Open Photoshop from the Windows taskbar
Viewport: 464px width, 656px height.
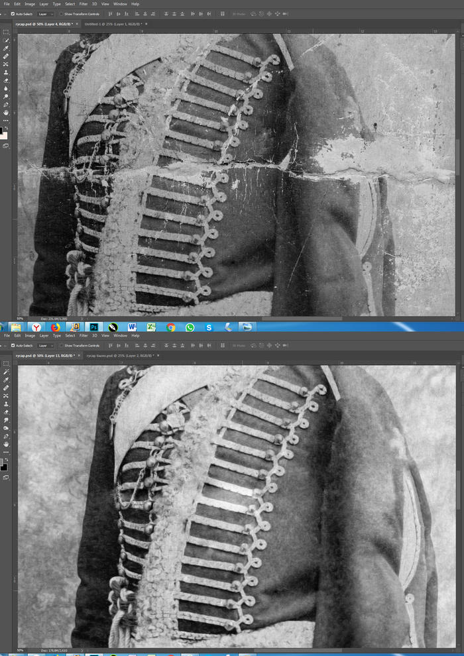[94, 327]
